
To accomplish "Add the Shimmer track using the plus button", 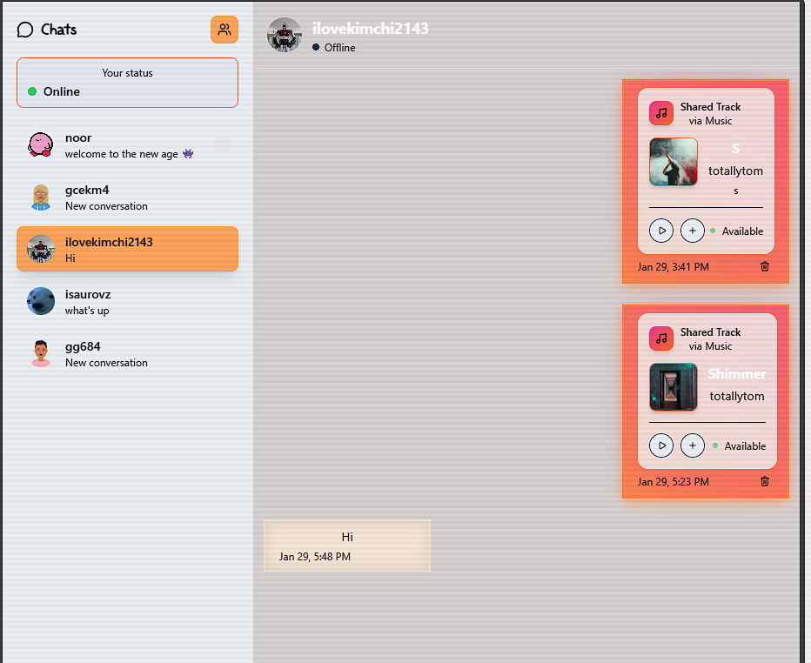I will (693, 445).
